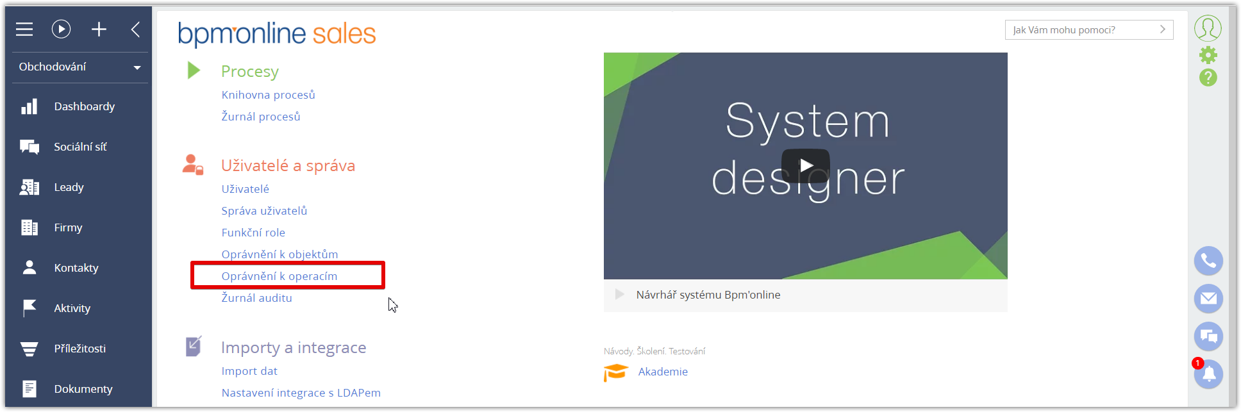Click the Příležitosti funnel icon
This screenshot has width=1241, height=412.
[x=29, y=349]
